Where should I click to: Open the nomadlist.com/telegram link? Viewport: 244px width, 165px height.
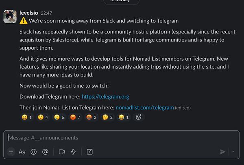pos(144,108)
